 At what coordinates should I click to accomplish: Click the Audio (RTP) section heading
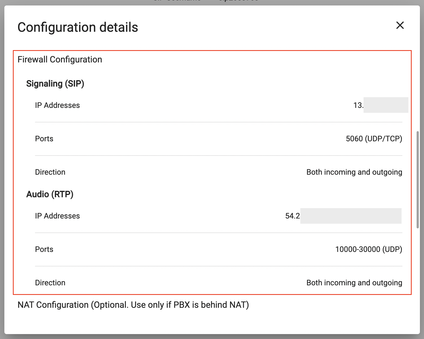pyautogui.click(x=50, y=194)
